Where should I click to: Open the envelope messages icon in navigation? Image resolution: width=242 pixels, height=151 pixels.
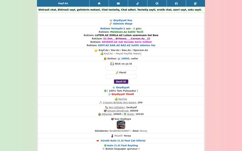[x=118, y=3]
